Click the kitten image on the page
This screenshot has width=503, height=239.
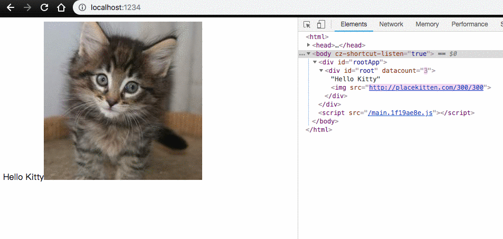123,101
